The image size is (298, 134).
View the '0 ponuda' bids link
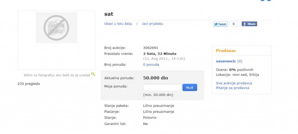(151, 65)
